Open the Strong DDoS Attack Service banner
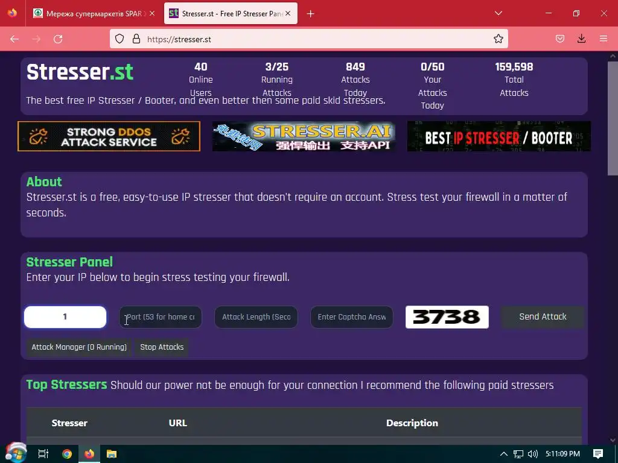This screenshot has width=618, height=463. (109, 137)
